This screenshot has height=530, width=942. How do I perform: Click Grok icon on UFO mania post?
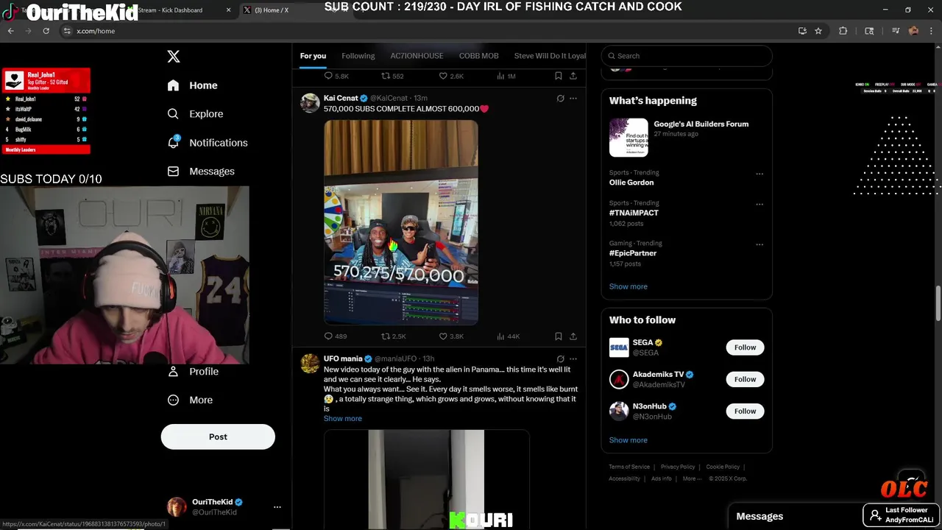(560, 359)
